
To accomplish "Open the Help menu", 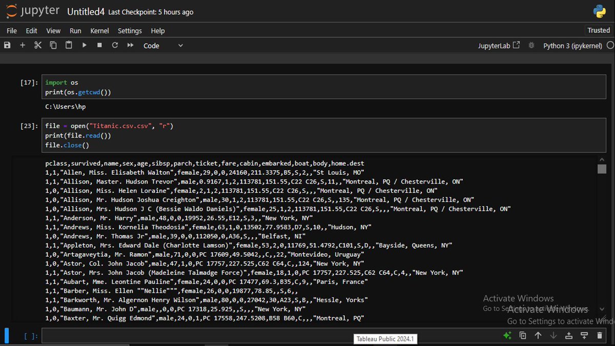I will tap(158, 31).
